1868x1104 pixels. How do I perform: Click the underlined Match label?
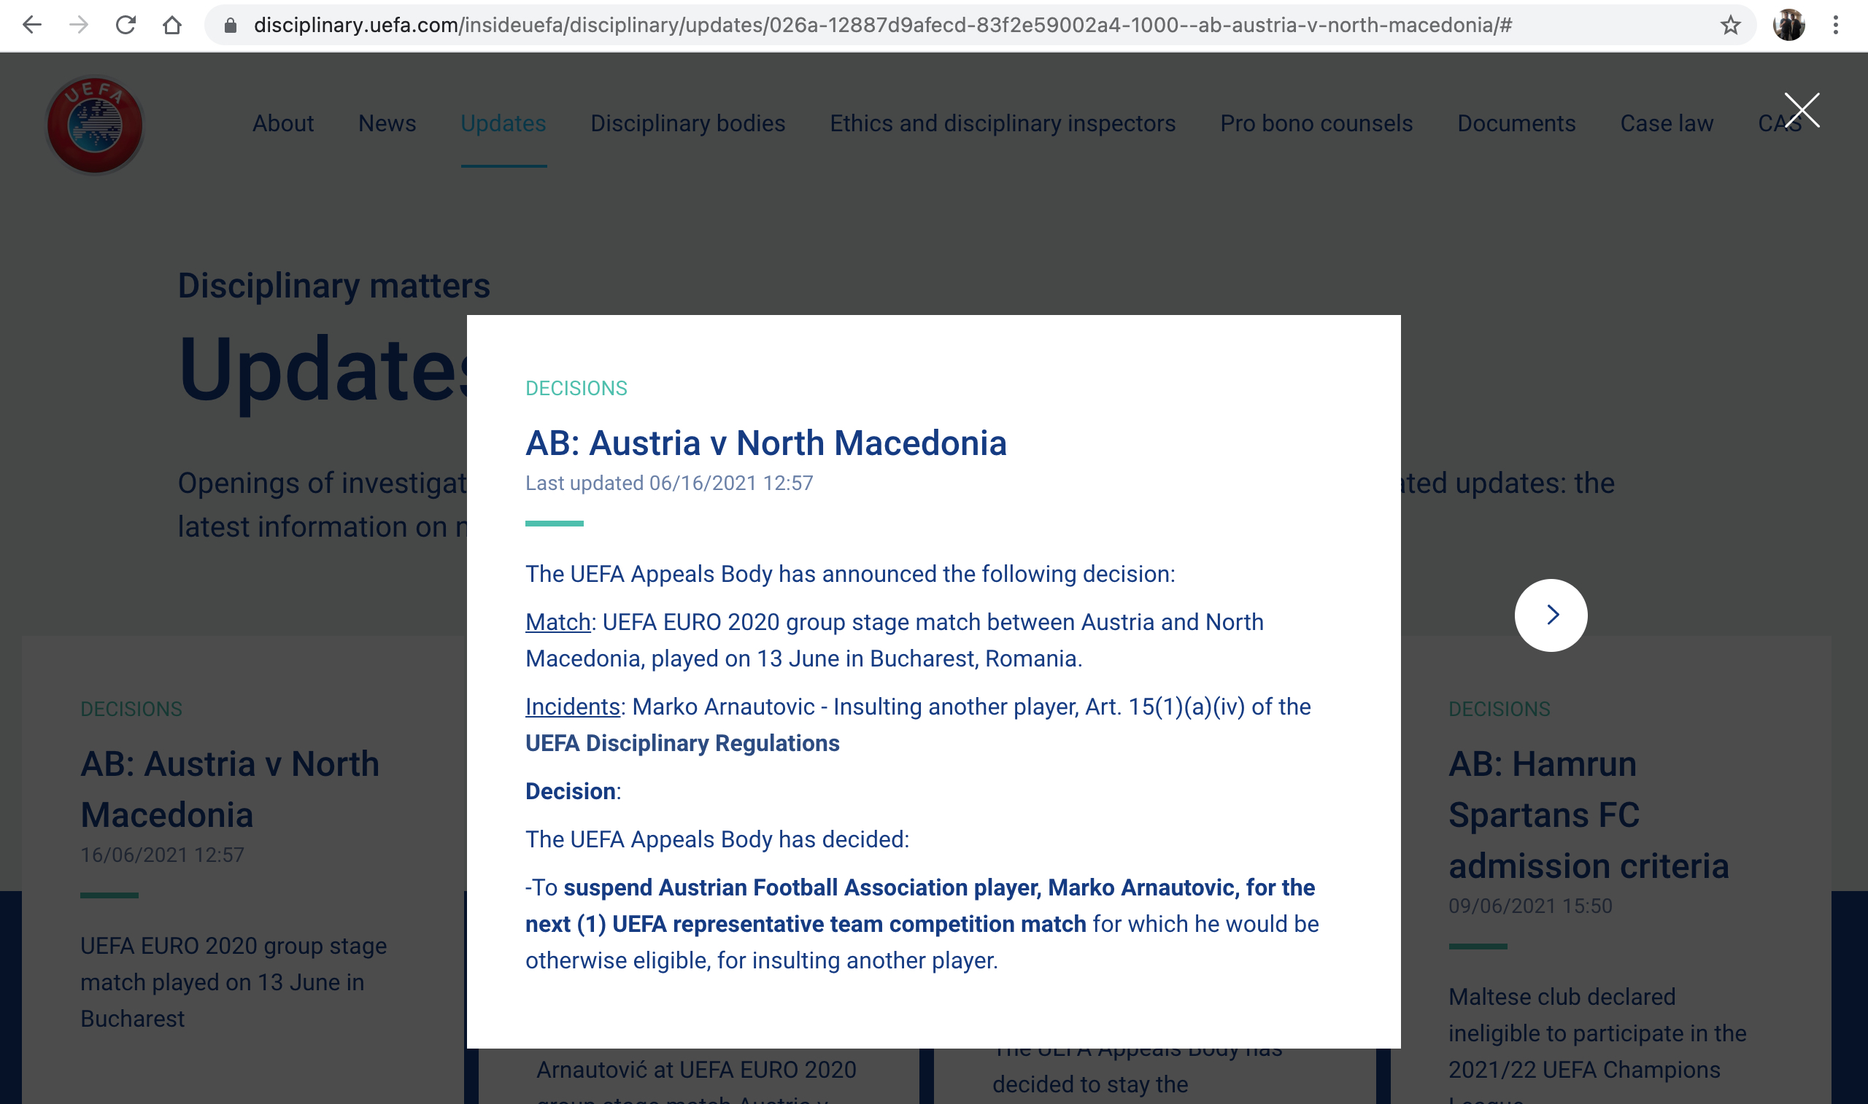(557, 622)
